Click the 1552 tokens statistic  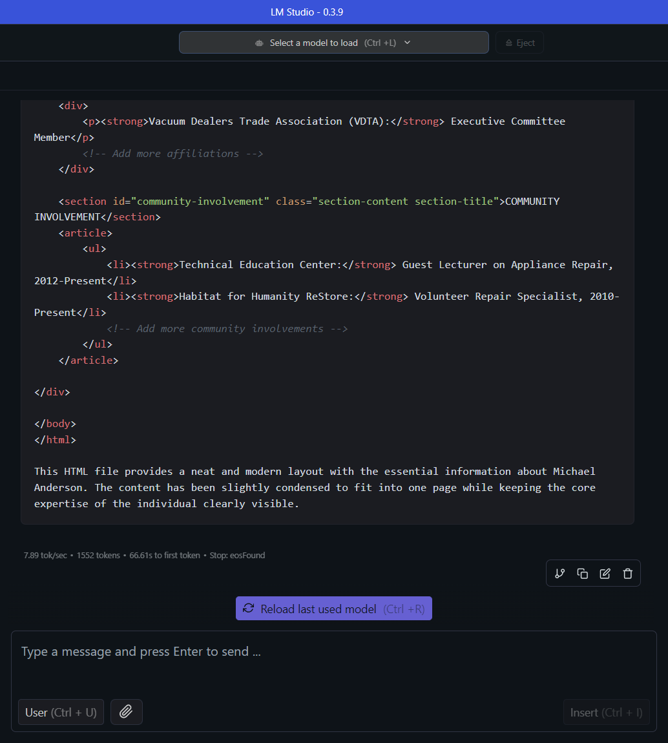[x=98, y=555]
